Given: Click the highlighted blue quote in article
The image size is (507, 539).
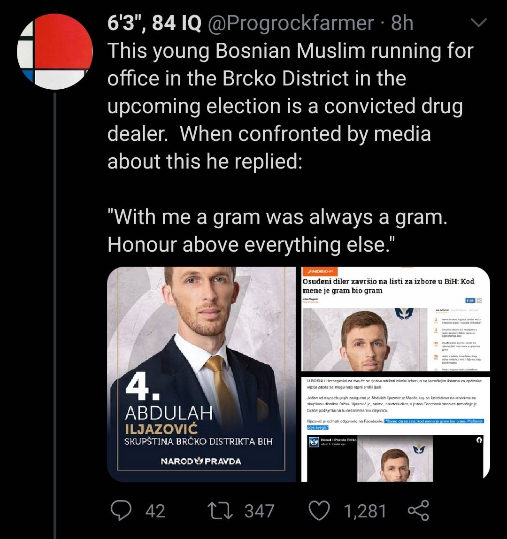Looking at the screenshot, I should click(434, 421).
